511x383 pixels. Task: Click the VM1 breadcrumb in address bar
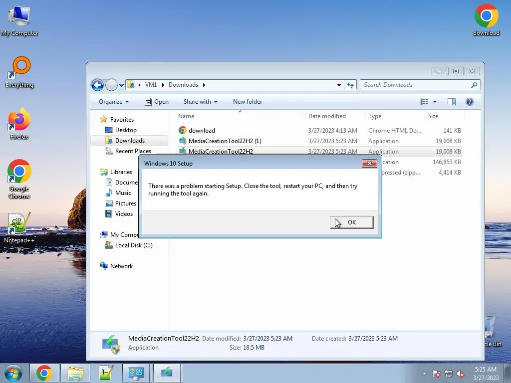pos(151,85)
